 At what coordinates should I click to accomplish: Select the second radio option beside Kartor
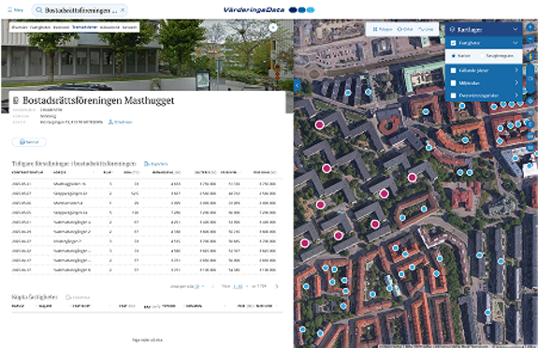tap(482, 55)
